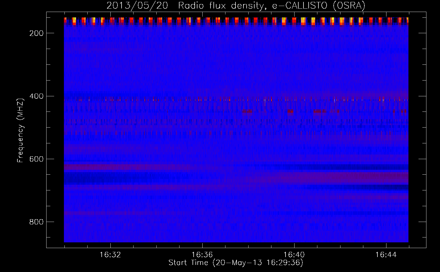The width and height of the screenshot is (440, 272).
Task: Click the 400 frequency tick label
Action: click(36, 96)
